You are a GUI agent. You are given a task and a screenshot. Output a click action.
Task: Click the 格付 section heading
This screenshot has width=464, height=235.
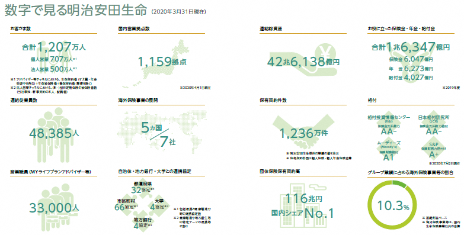[372, 100]
